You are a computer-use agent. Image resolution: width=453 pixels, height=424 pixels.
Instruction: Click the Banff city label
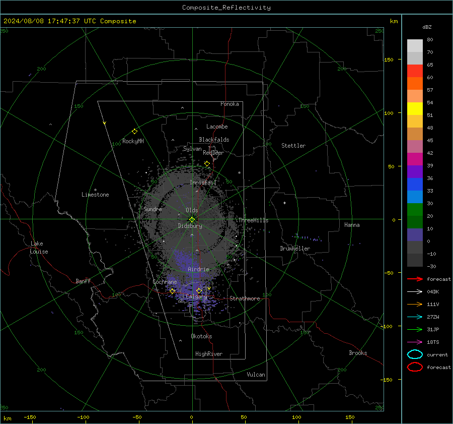click(x=83, y=281)
